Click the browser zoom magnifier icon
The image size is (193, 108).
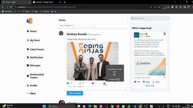pos(151,7)
